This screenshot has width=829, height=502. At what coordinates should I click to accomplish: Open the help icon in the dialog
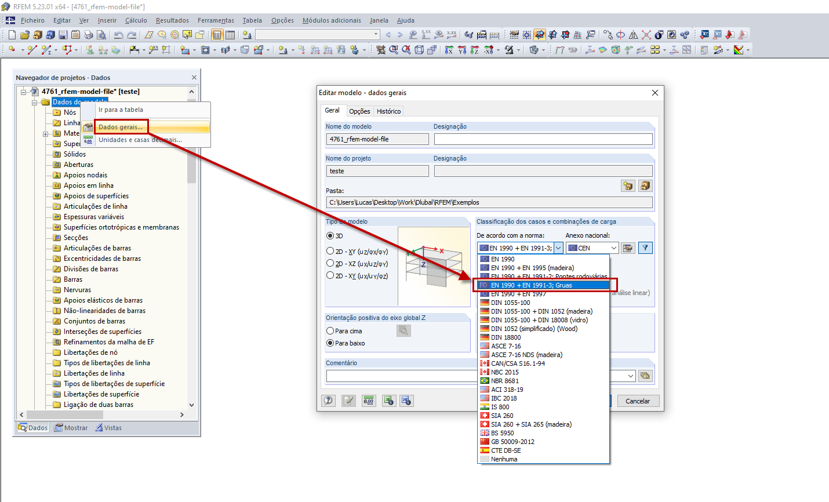tap(329, 401)
